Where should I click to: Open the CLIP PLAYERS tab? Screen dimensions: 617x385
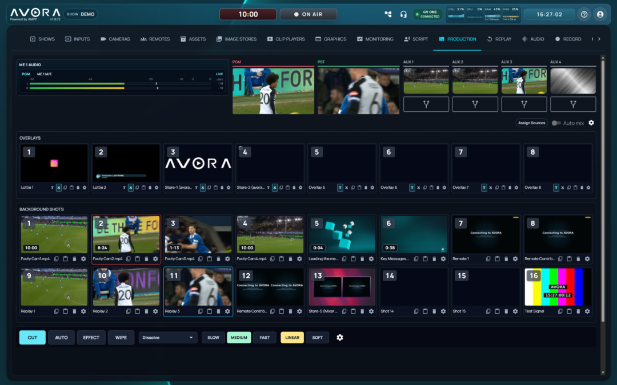pos(286,39)
